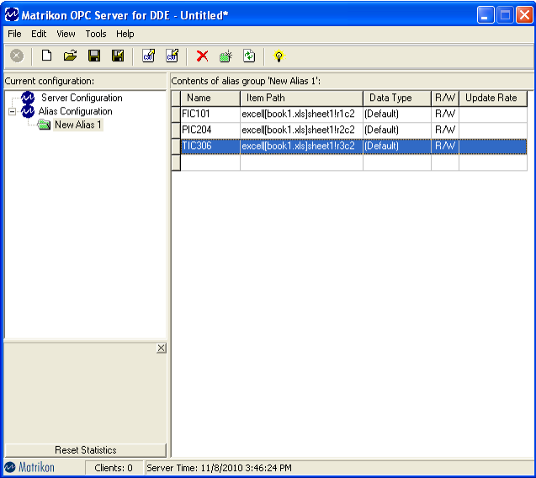Create a new configuration file
The image size is (536, 478).
tap(46, 56)
